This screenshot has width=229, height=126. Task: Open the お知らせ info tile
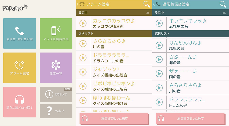coord(56,94)
